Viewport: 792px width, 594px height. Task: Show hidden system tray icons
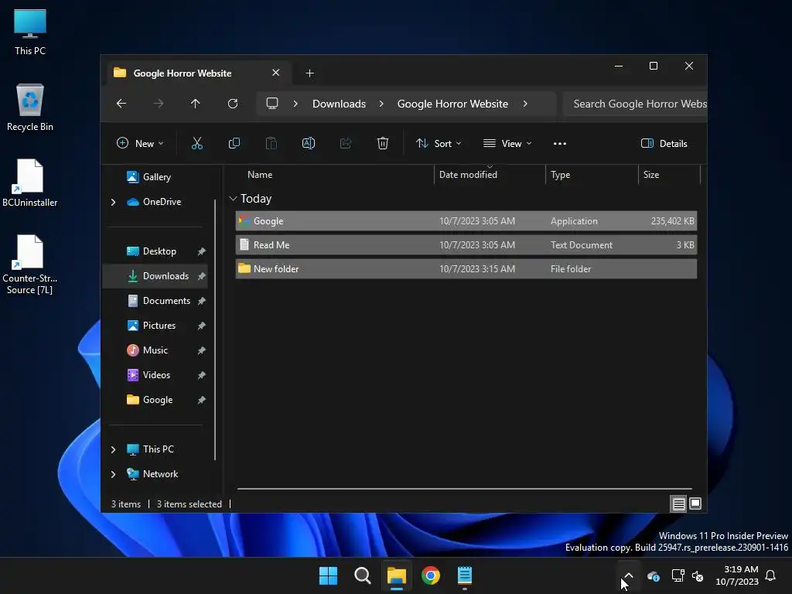point(628,575)
